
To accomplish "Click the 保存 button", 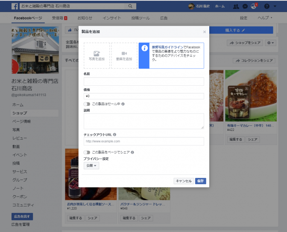I will tap(200, 181).
